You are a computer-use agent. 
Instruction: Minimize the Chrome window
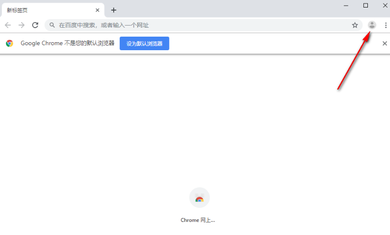[346, 6]
